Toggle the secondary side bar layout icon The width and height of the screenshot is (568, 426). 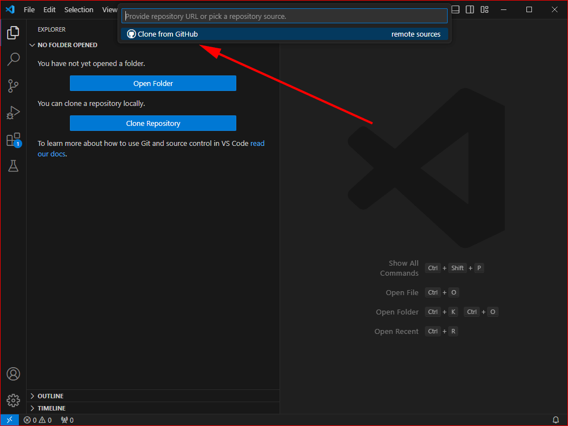470,10
